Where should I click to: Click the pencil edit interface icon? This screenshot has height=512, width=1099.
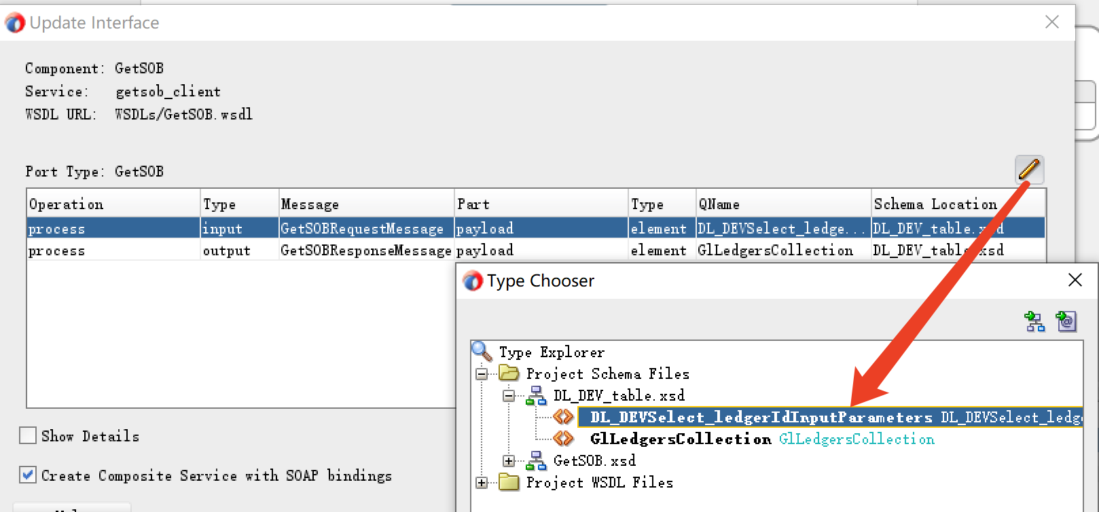click(1029, 170)
